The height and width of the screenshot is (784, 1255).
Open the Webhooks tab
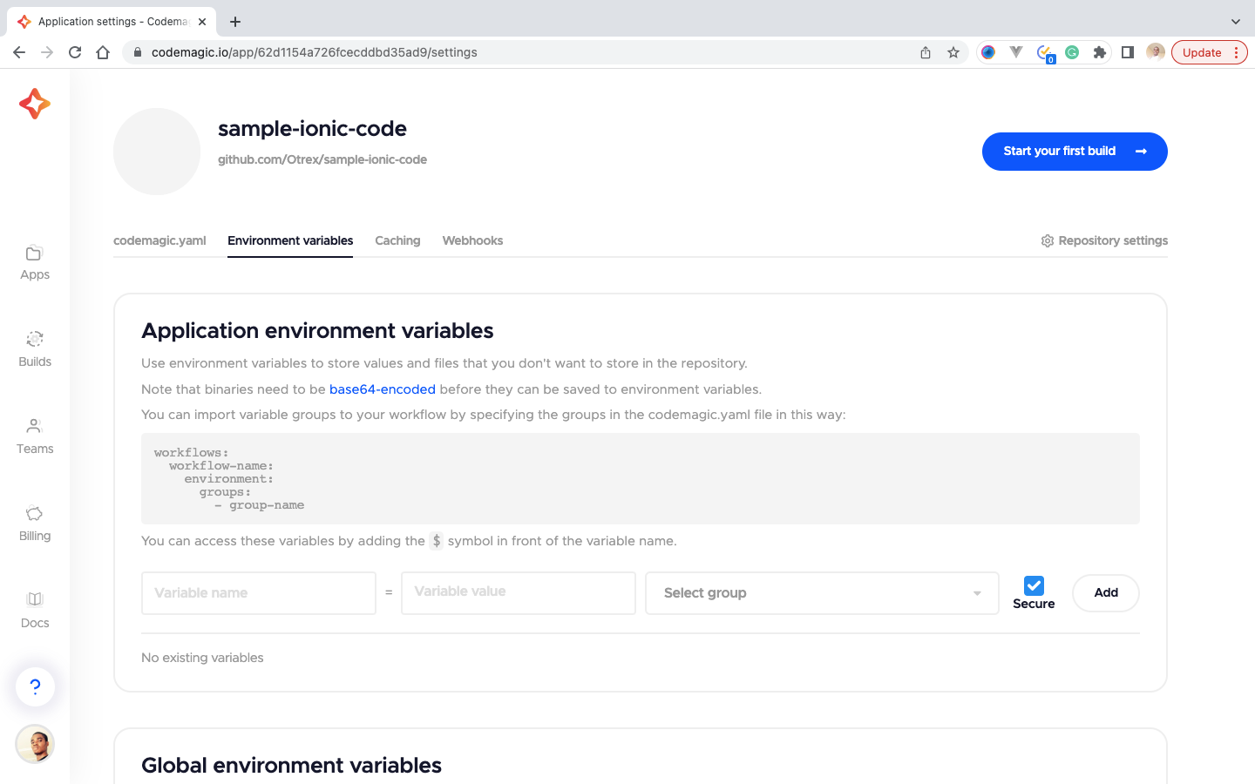tap(472, 240)
